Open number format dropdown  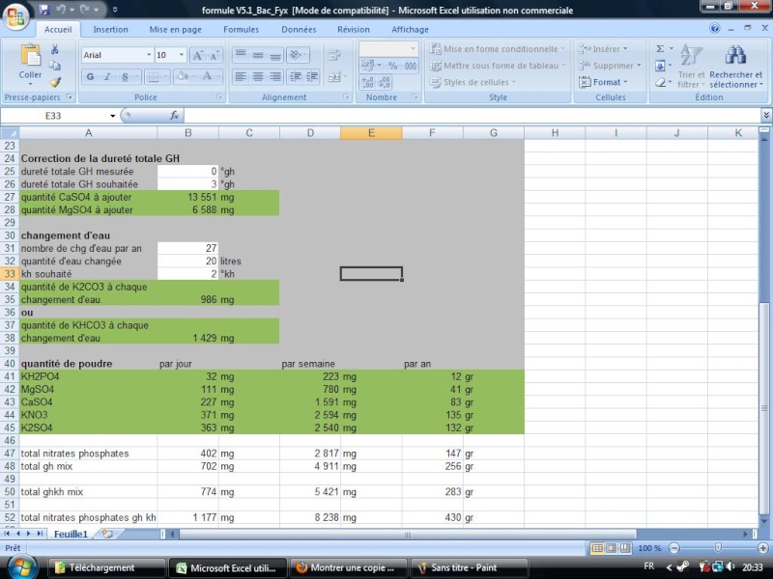(414, 49)
